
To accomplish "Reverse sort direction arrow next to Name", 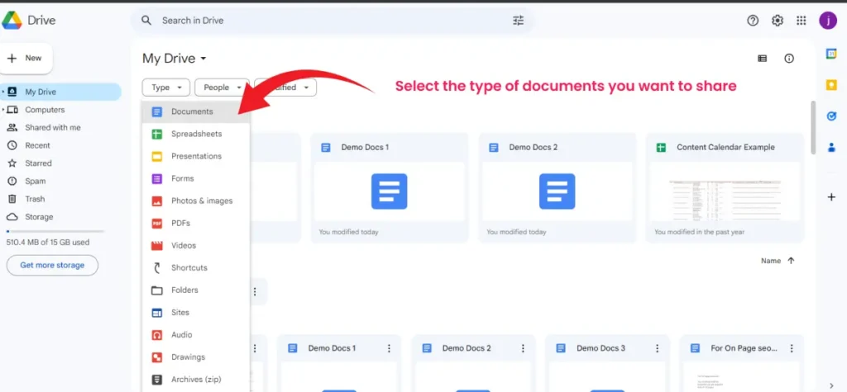I will (791, 261).
